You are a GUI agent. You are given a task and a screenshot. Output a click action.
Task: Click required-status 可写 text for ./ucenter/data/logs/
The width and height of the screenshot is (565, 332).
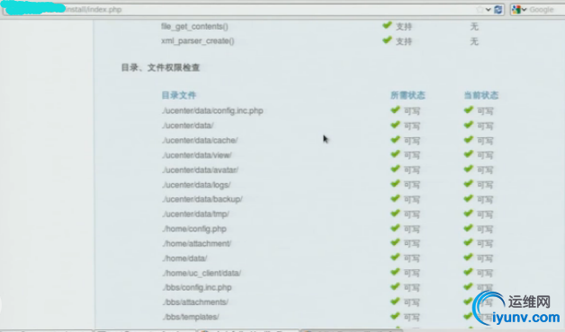point(412,185)
